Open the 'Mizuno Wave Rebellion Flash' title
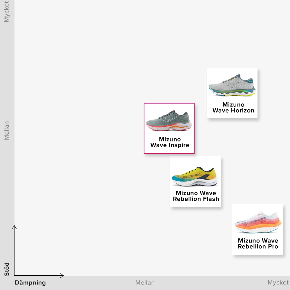This screenshot has width=290, height=290. point(196,196)
